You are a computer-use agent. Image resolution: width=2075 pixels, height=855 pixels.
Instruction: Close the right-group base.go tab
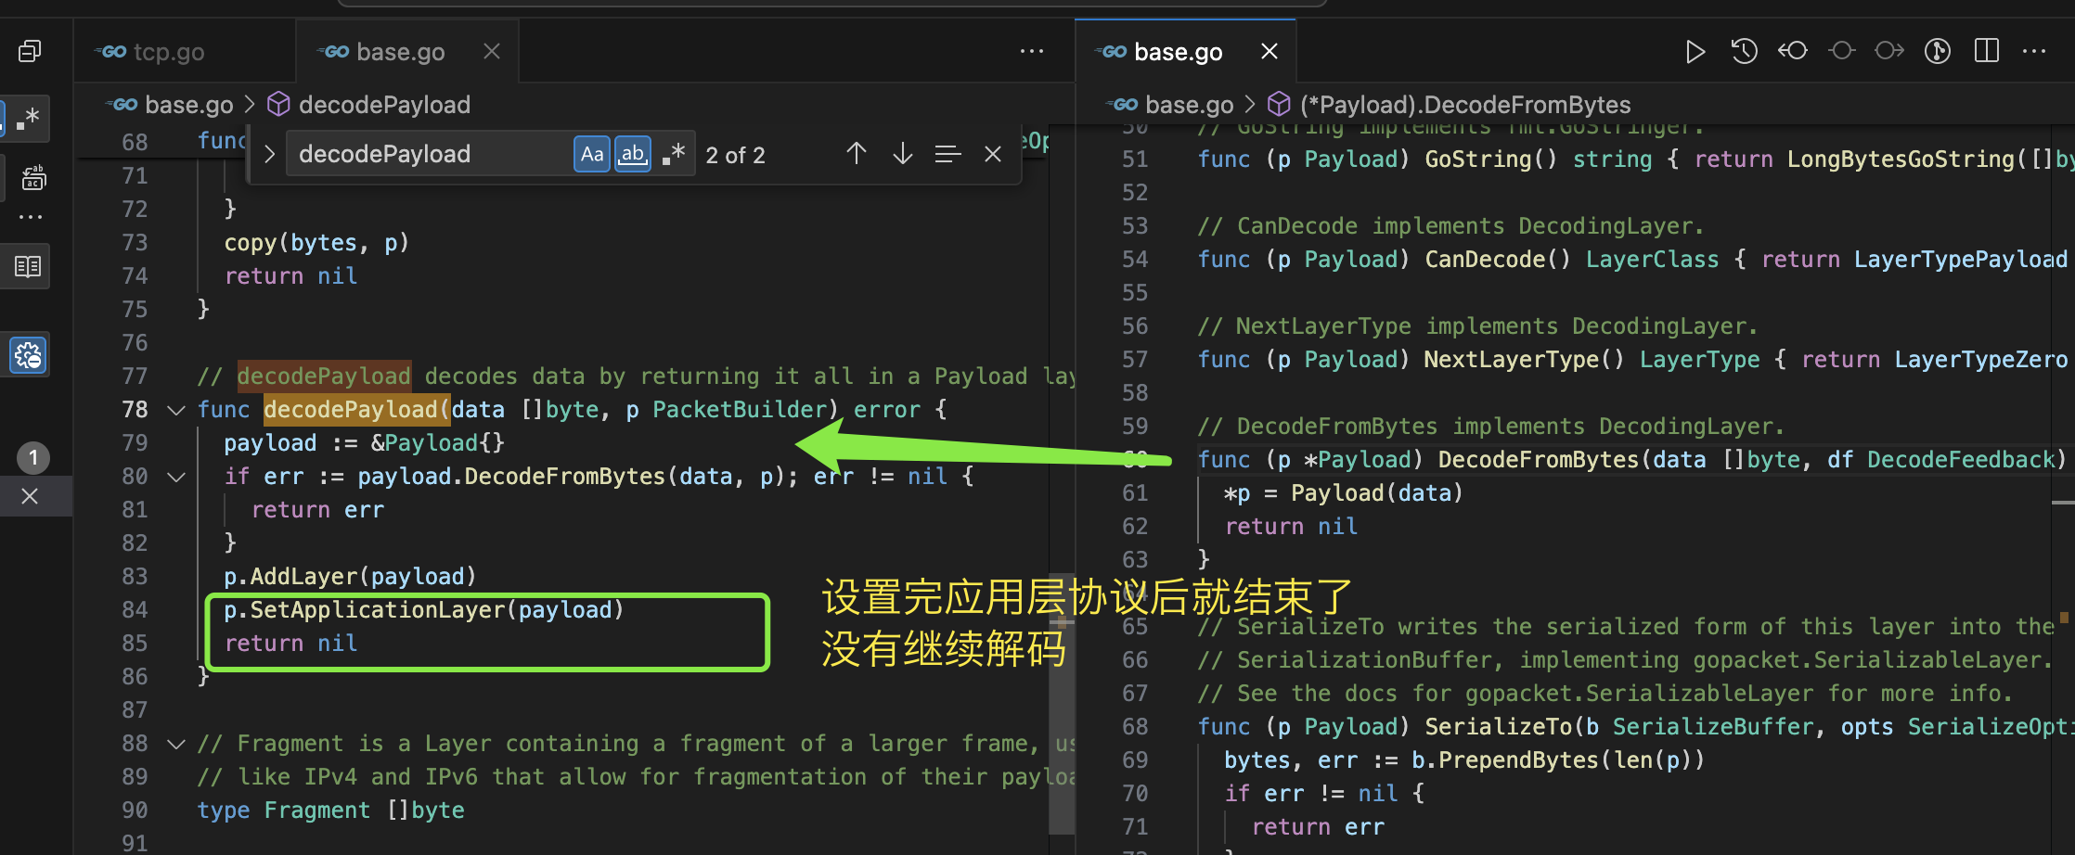(1269, 52)
